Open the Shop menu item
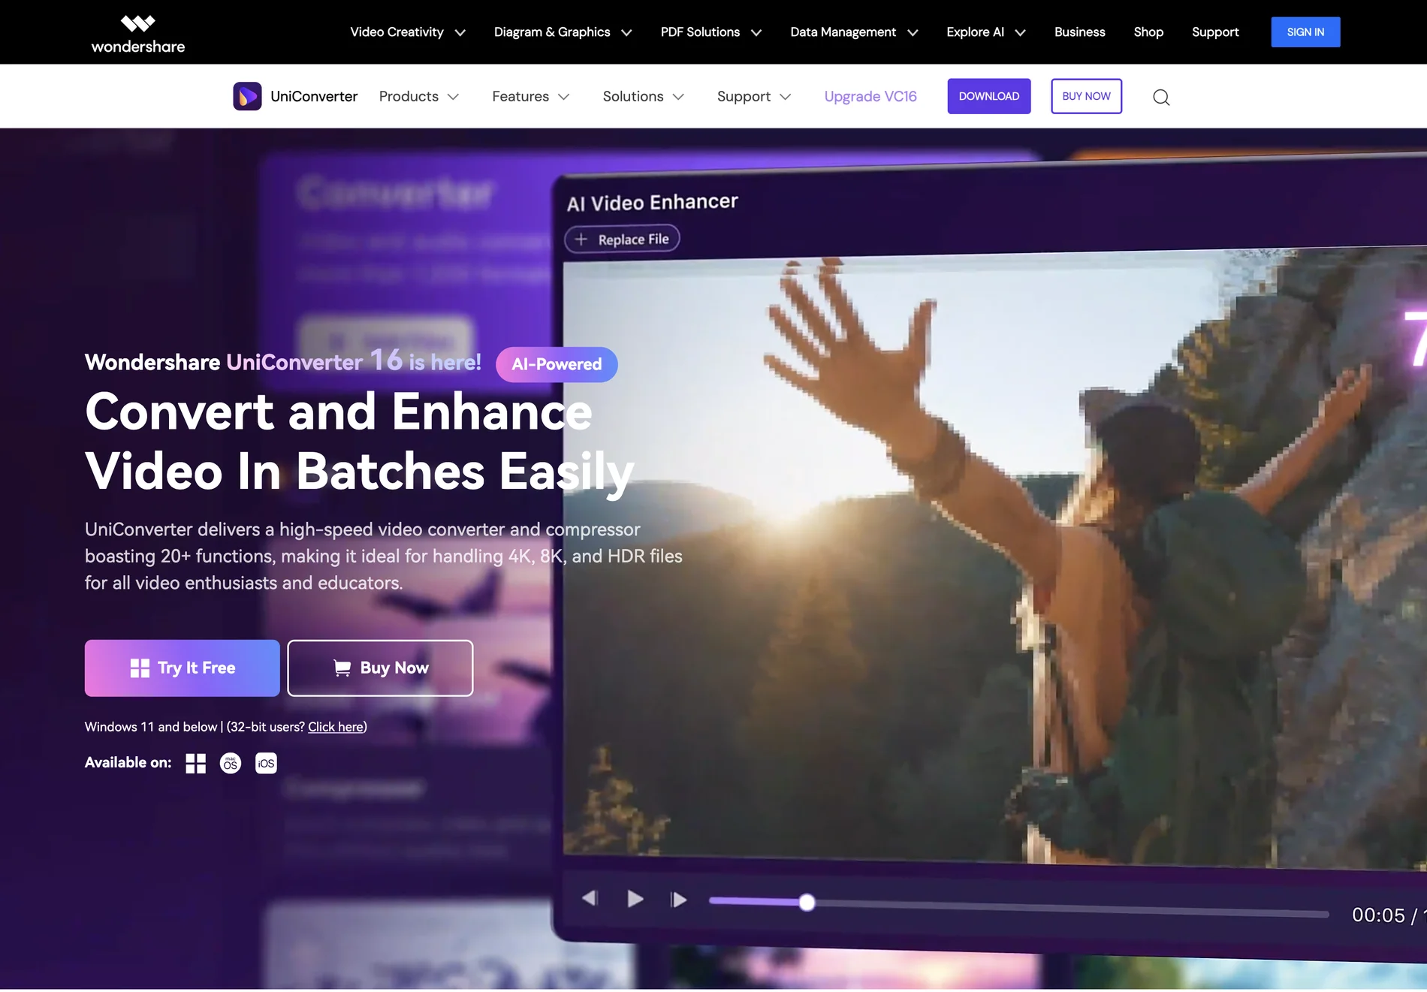 tap(1148, 32)
